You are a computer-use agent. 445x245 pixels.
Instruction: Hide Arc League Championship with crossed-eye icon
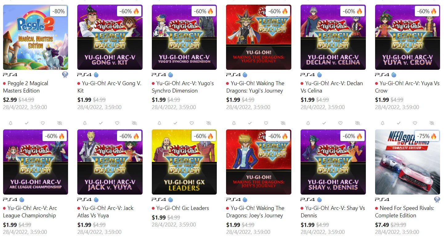point(60,123)
